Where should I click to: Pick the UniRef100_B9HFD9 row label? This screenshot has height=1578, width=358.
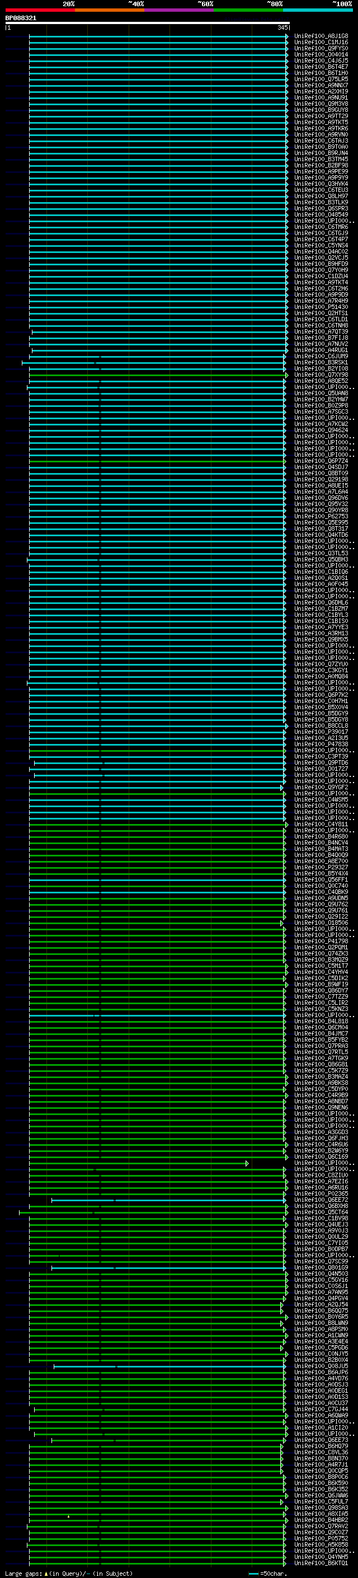(x=321, y=264)
